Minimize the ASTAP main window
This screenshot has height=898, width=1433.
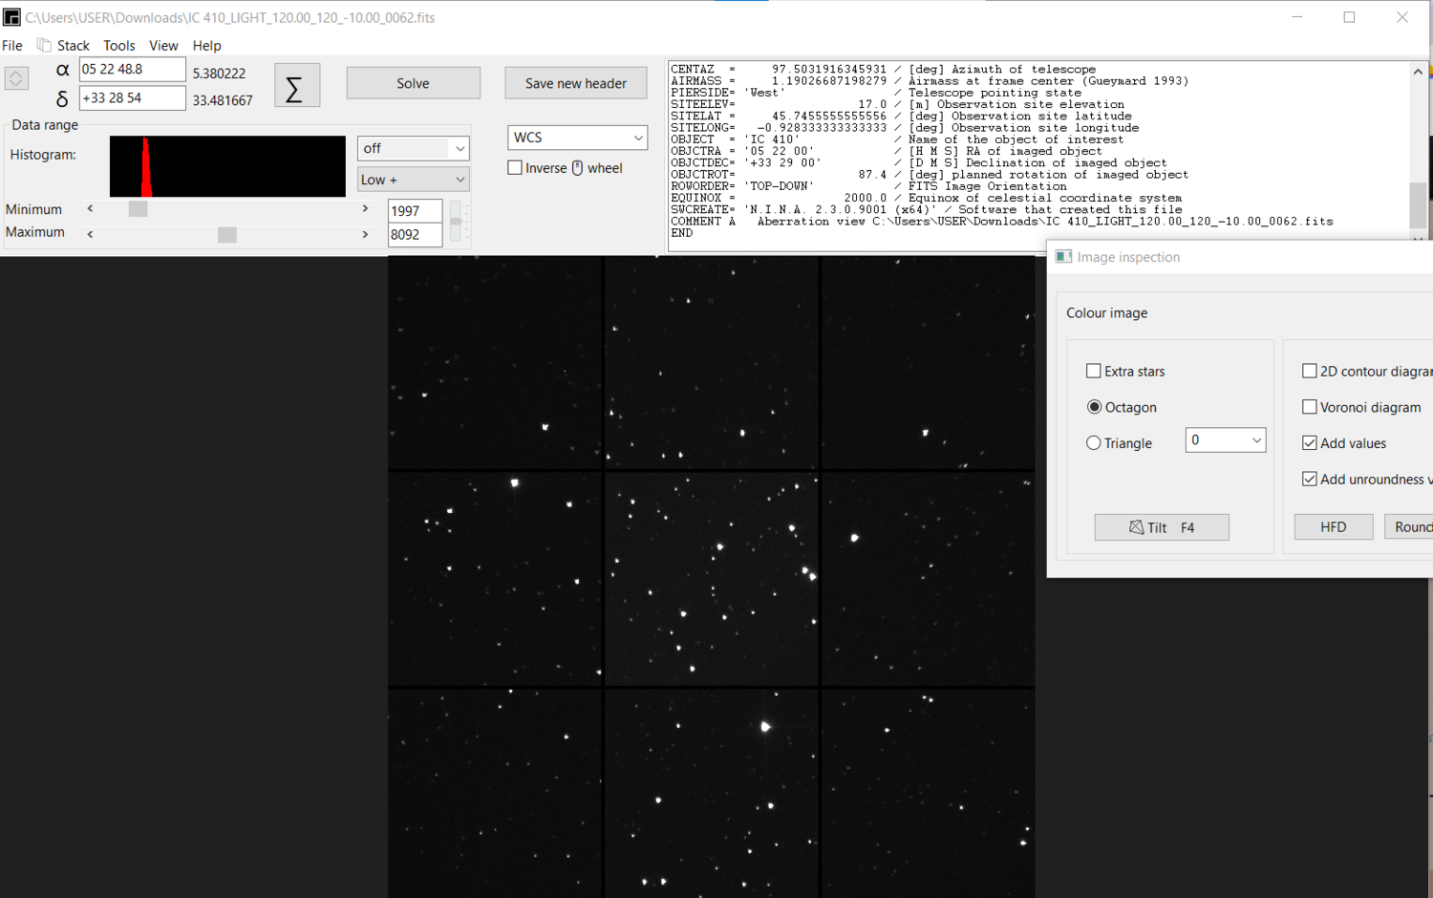(x=1296, y=17)
